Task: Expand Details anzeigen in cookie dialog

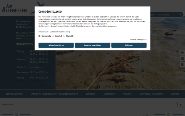Action: (x=138, y=40)
